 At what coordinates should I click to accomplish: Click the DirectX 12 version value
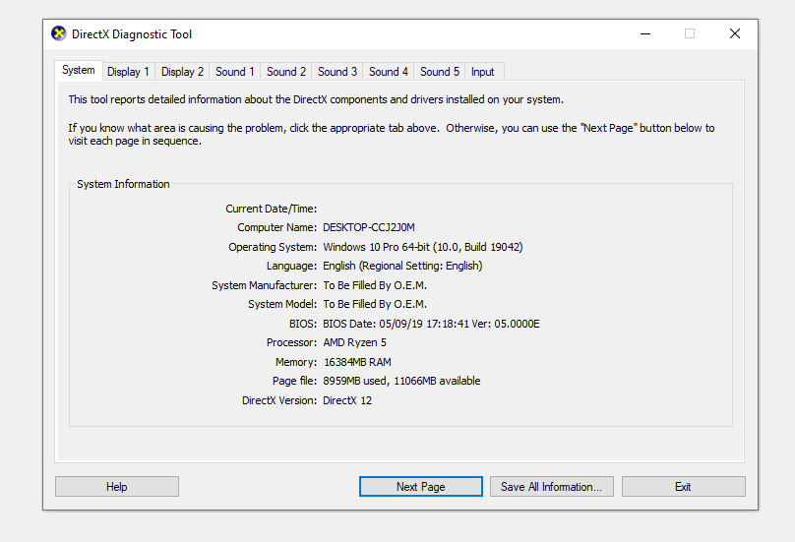pyautogui.click(x=347, y=400)
